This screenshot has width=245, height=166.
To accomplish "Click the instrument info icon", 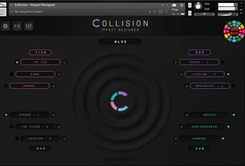I will point(181,5).
